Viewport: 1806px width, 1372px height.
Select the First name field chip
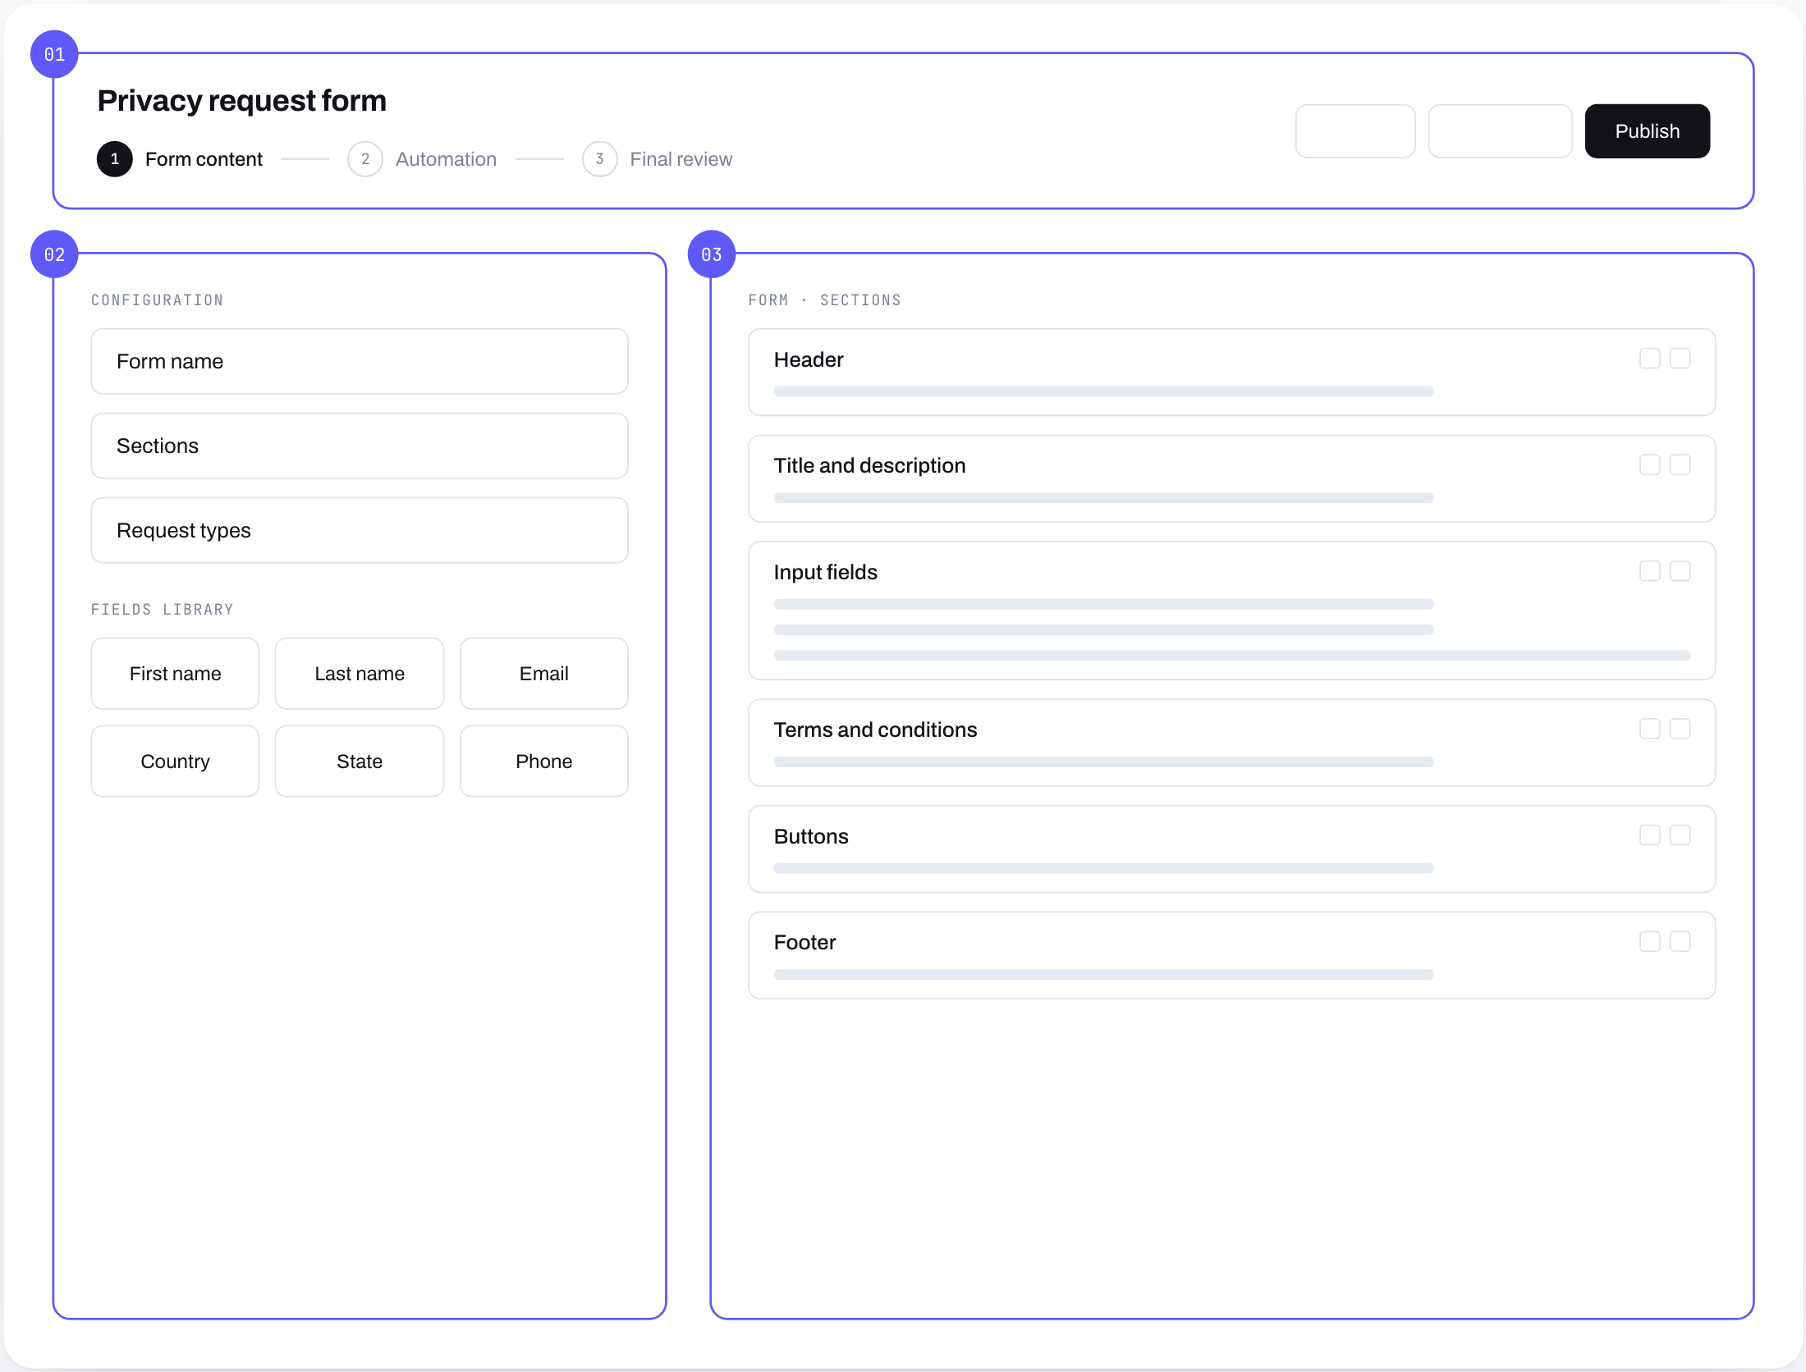[175, 674]
